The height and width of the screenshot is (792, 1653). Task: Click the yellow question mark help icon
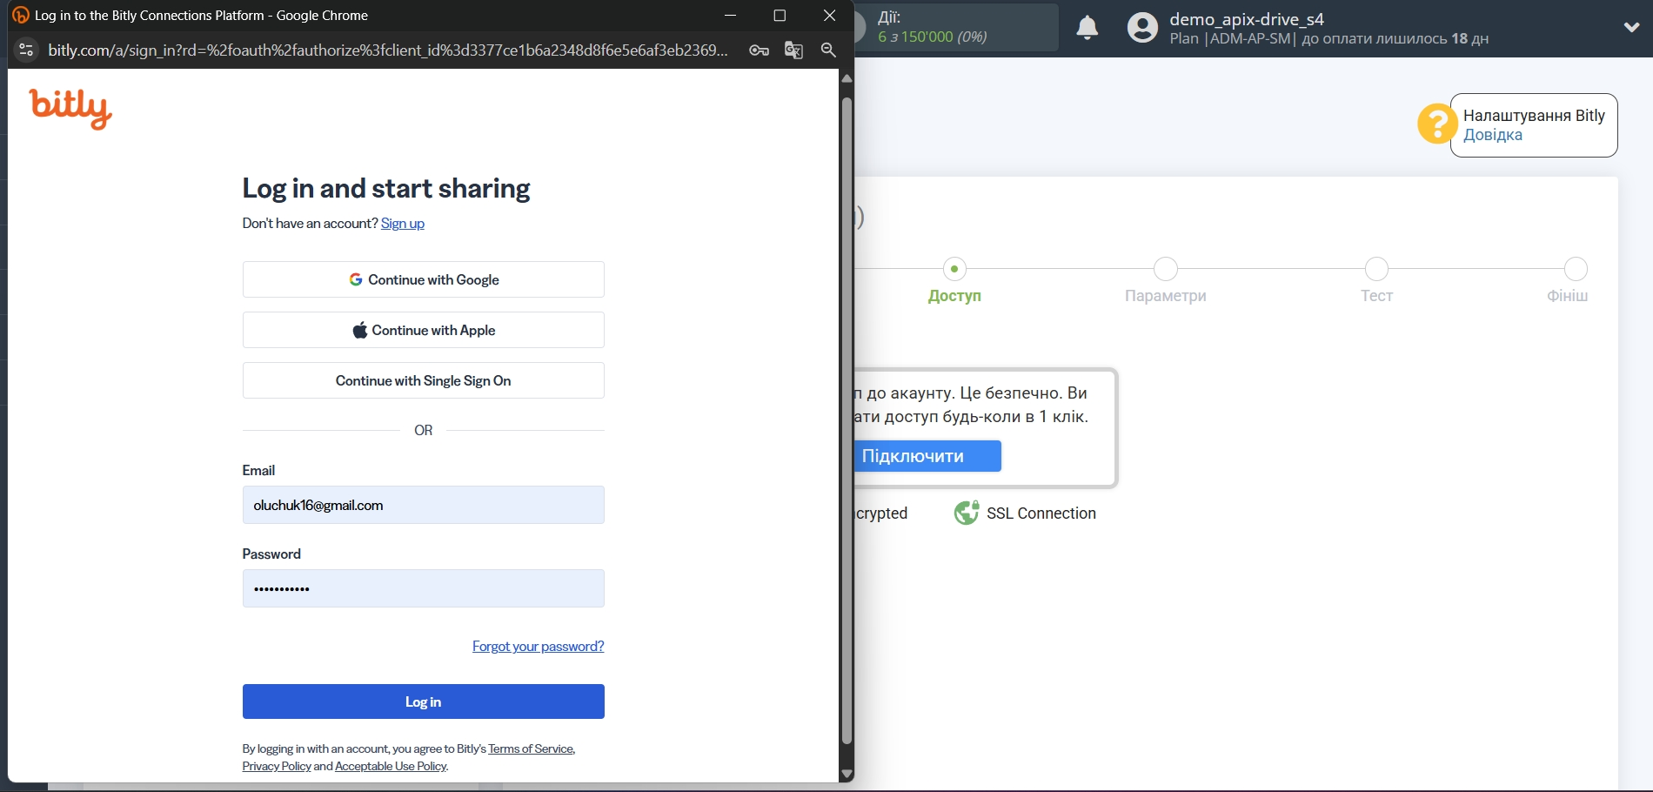click(x=1437, y=124)
